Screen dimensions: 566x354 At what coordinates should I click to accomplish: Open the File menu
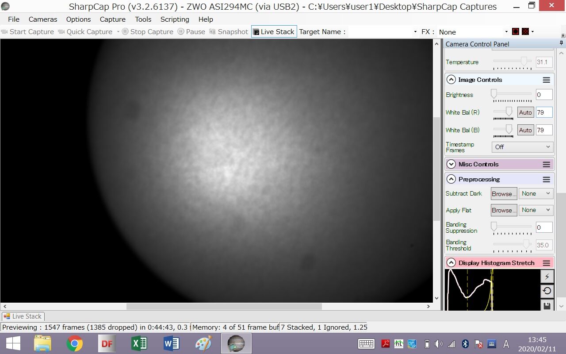(x=14, y=19)
